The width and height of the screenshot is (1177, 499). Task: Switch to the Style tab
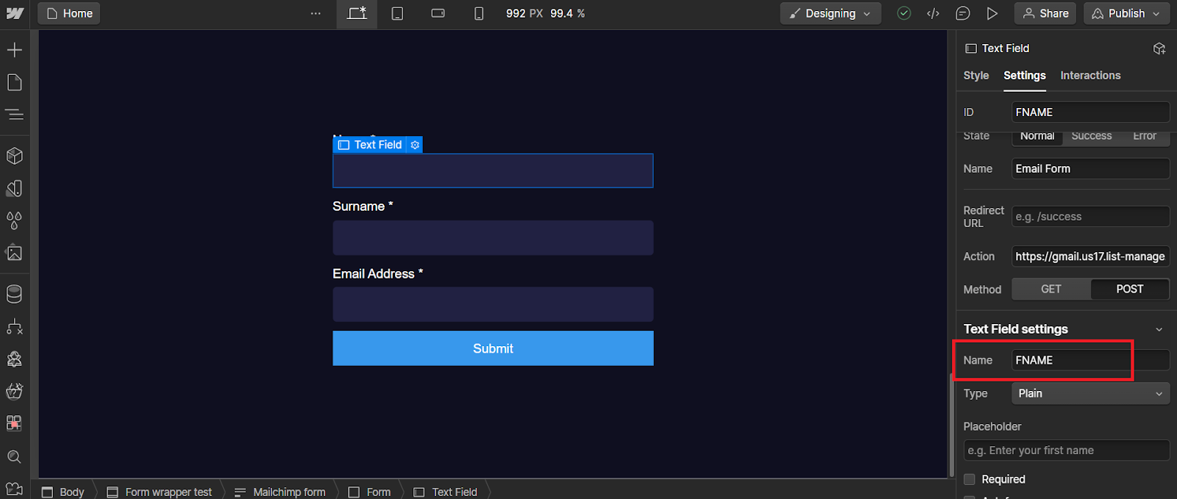976,76
